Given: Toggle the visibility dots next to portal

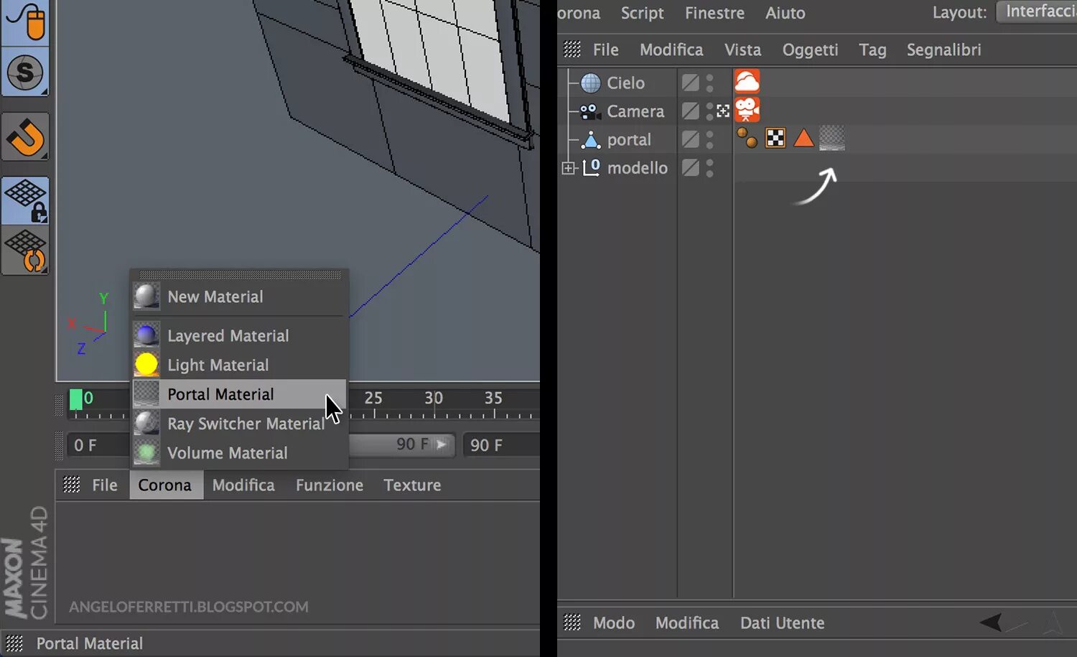Looking at the screenshot, I should click(x=710, y=139).
